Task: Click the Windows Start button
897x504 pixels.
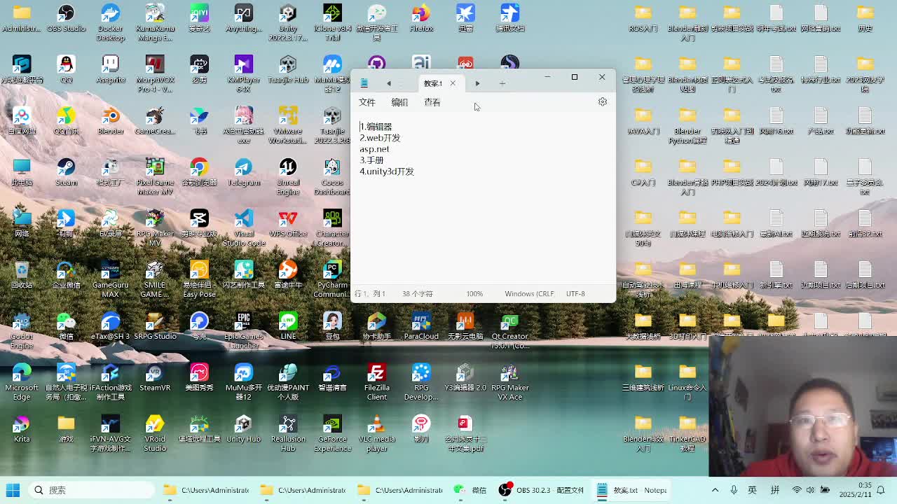Action: pyautogui.click(x=13, y=490)
